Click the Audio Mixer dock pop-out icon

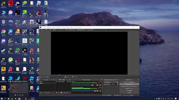[x=102, y=80]
